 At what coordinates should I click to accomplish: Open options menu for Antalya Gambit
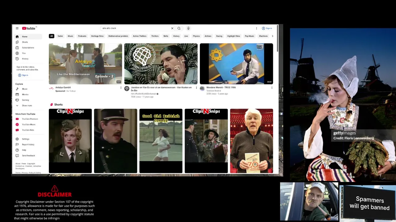(x=121, y=88)
